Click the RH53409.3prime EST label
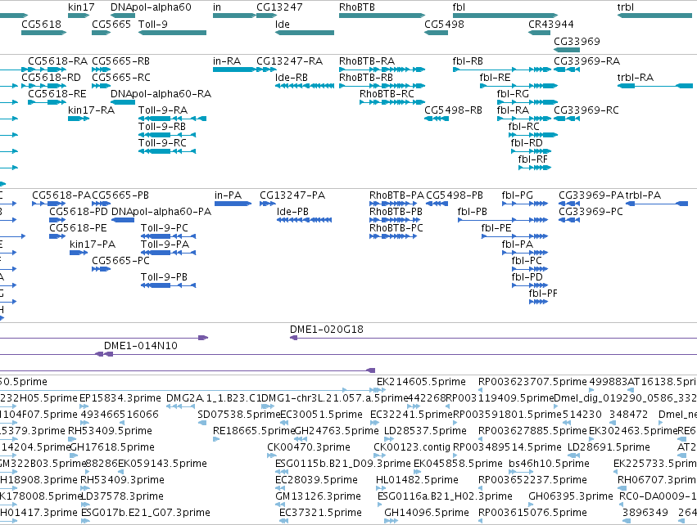The height and width of the screenshot is (525, 697). (x=122, y=480)
